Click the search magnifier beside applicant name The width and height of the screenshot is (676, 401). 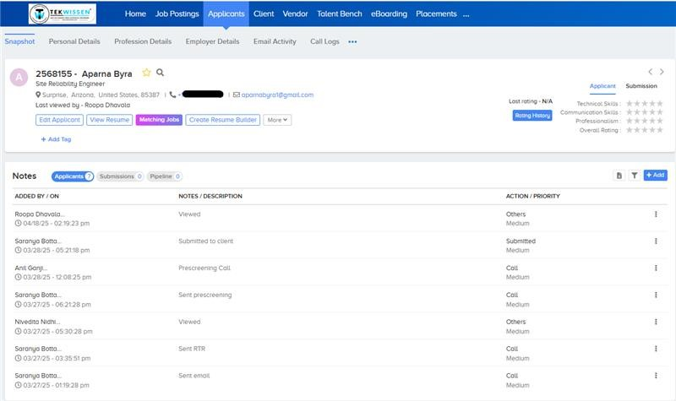coord(161,73)
